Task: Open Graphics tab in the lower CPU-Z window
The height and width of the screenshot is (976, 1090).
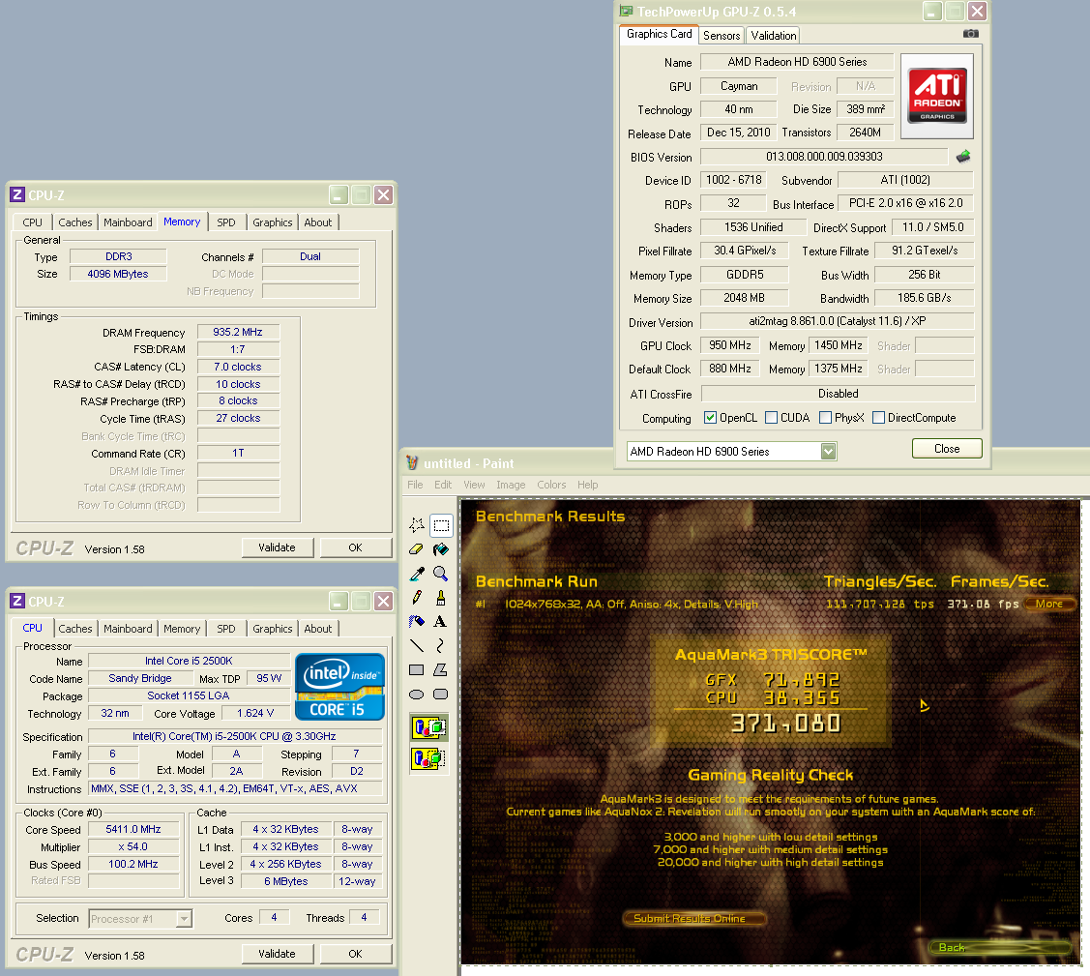Action: coord(273,629)
